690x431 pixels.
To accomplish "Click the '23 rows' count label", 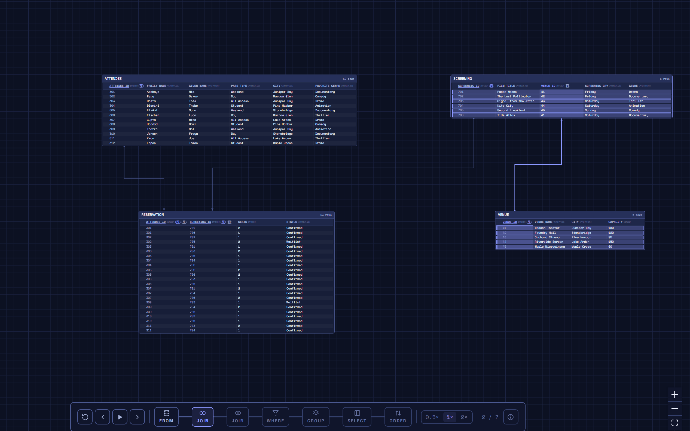I will click(326, 215).
